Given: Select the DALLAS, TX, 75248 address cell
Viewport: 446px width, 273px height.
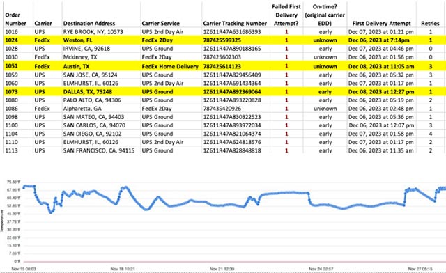Looking at the screenshot, I should coord(88,91).
